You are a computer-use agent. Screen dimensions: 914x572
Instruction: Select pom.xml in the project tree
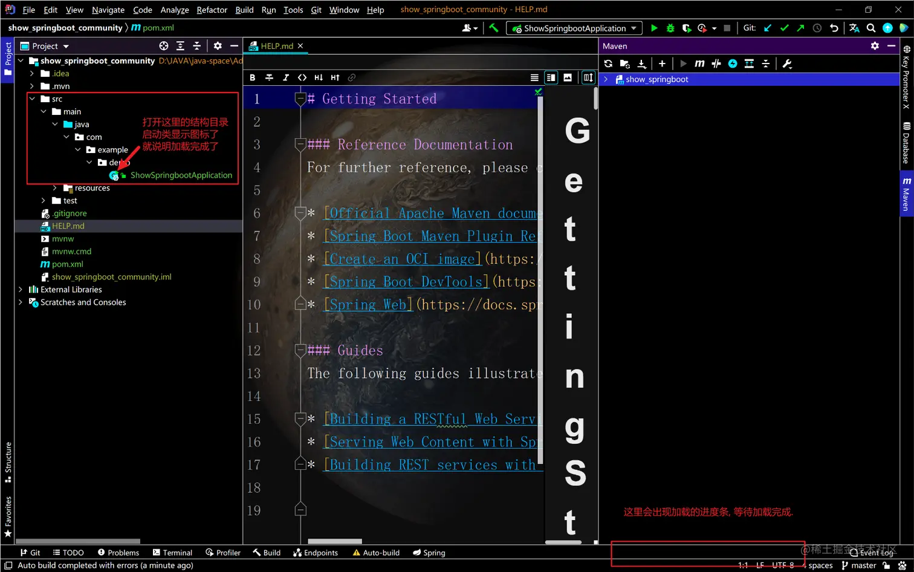pos(68,264)
